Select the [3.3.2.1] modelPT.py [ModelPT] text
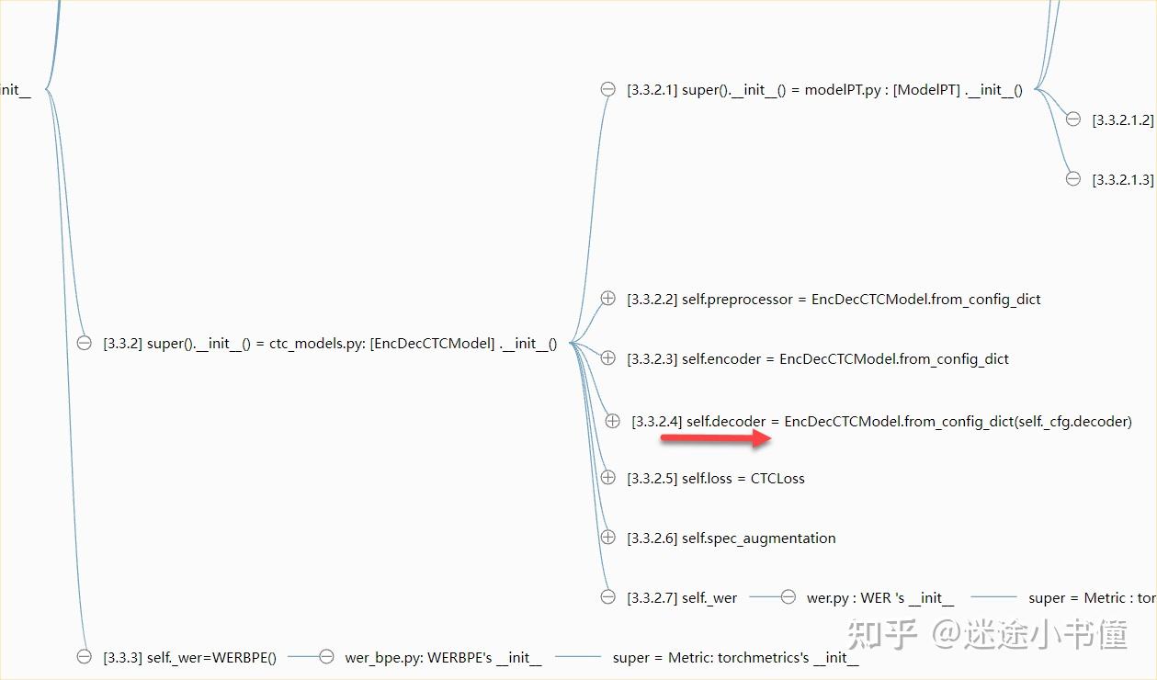 pyautogui.click(x=824, y=90)
